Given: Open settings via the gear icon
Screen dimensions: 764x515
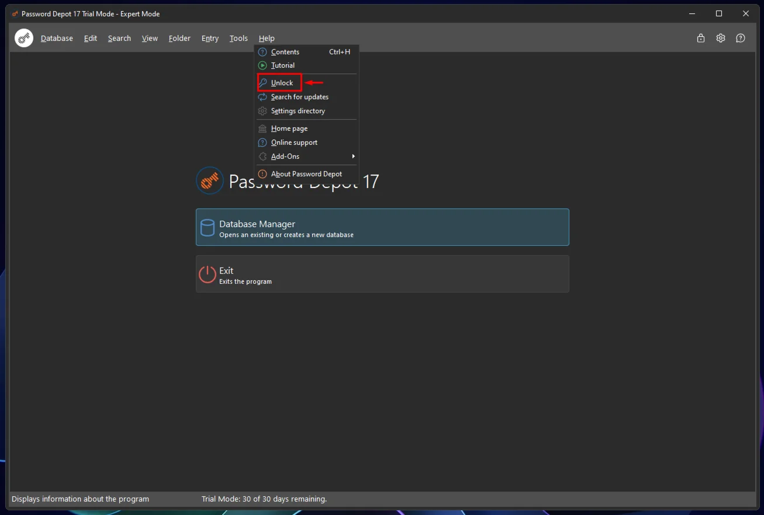Looking at the screenshot, I should point(721,38).
